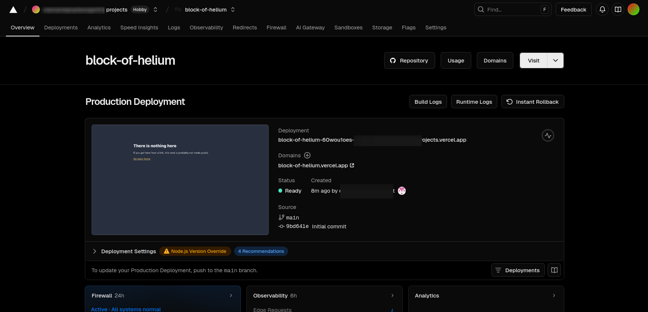Expand the Visit dropdown arrow

[x=556, y=61]
